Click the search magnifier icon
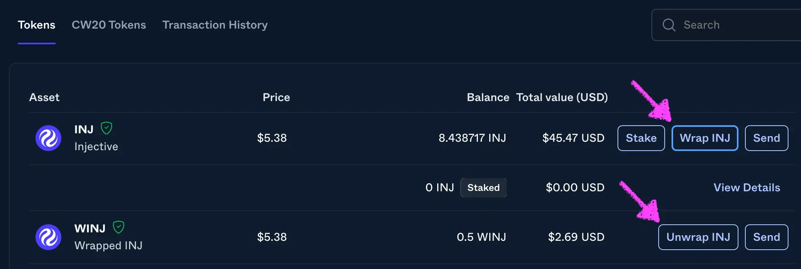This screenshot has width=801, height=269. point(669,25)
